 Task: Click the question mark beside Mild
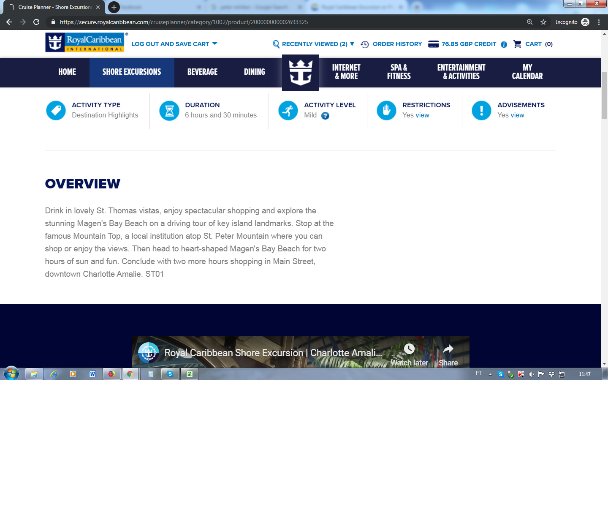click(x=325, y=116)
